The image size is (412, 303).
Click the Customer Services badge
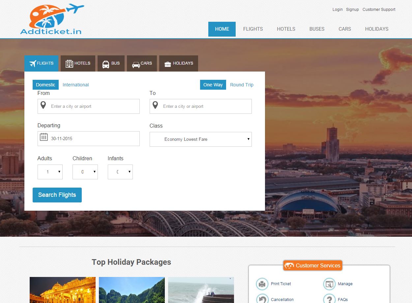pyautogui.click(x=312, y=265)
